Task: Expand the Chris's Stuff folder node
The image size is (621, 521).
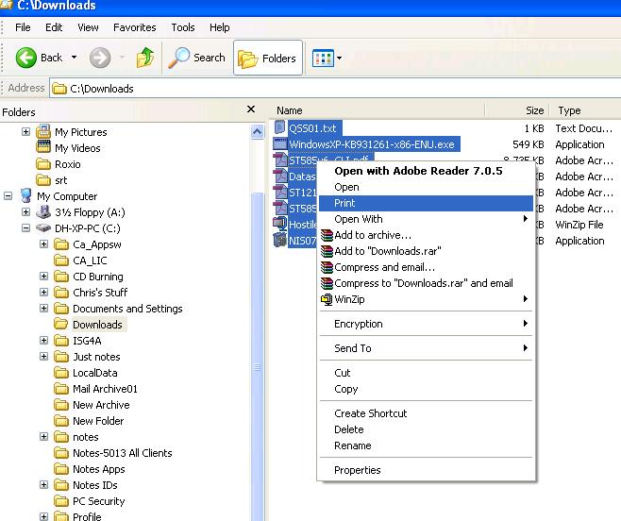Action: [x=43, y=293]
